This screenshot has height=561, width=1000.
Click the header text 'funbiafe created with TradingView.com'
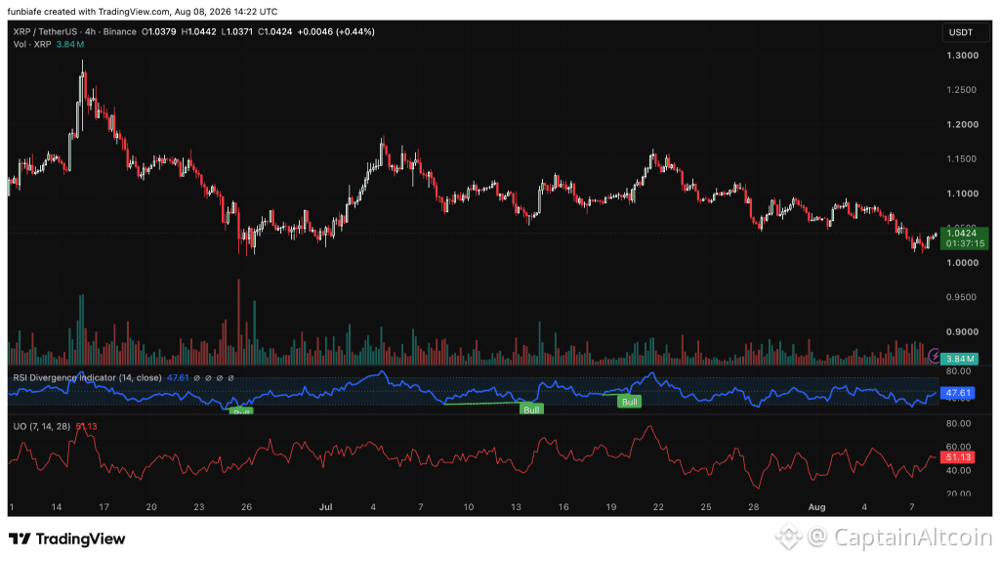(88, 12)
